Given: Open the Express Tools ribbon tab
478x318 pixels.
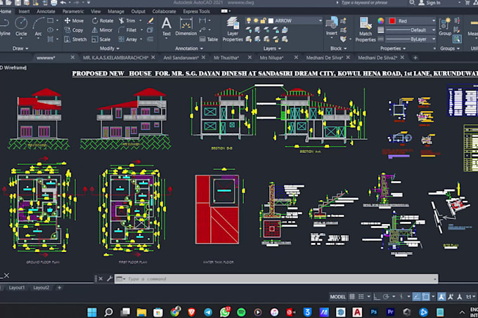Looking at the screenshot, I should click(196, 11).
